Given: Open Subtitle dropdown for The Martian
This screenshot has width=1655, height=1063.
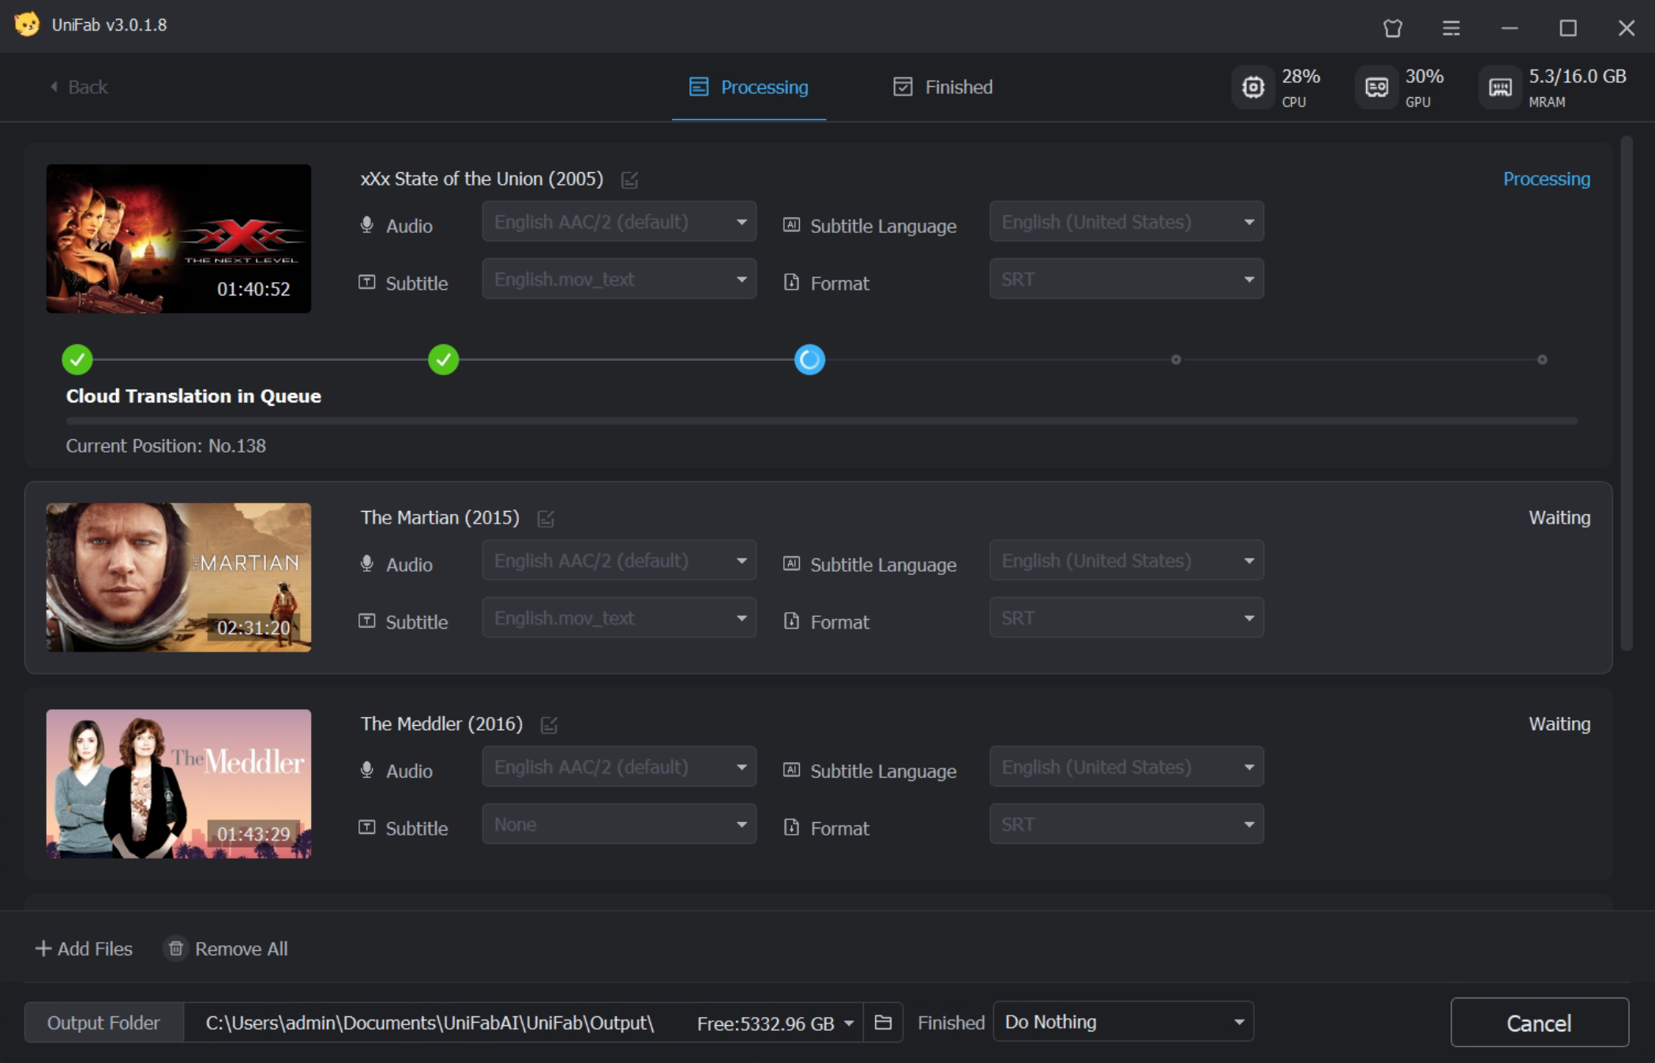Looking at the screenshot, I should pos(619,618).
